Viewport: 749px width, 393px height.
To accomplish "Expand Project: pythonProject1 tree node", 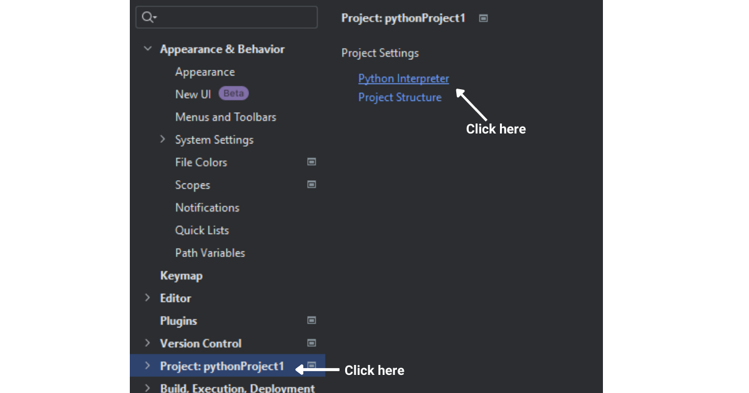I will click(147, 366).
